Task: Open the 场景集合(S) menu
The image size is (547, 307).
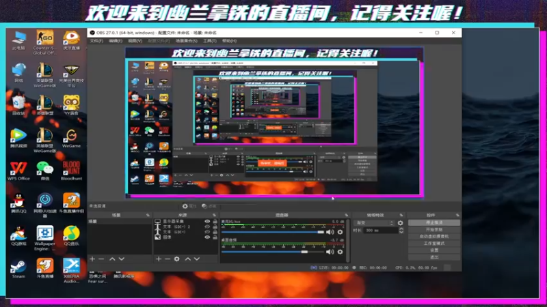Action: [186, 41]
